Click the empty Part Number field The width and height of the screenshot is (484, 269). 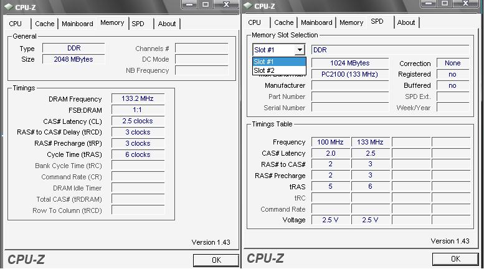(x=350, y=97)
